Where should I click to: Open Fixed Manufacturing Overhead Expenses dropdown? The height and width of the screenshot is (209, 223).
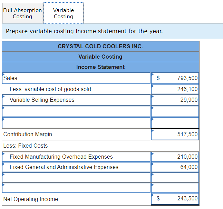point(76,157)
